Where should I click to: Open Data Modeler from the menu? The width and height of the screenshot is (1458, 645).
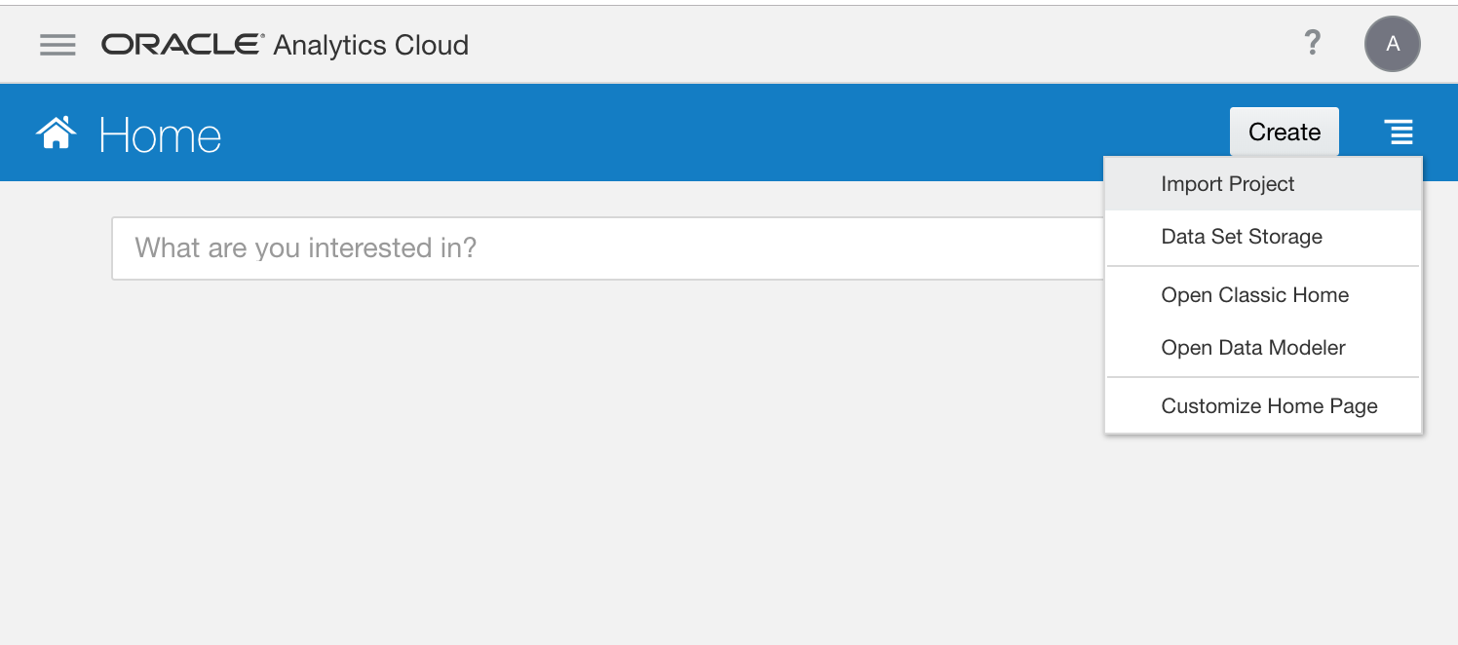pos(1252,348)
